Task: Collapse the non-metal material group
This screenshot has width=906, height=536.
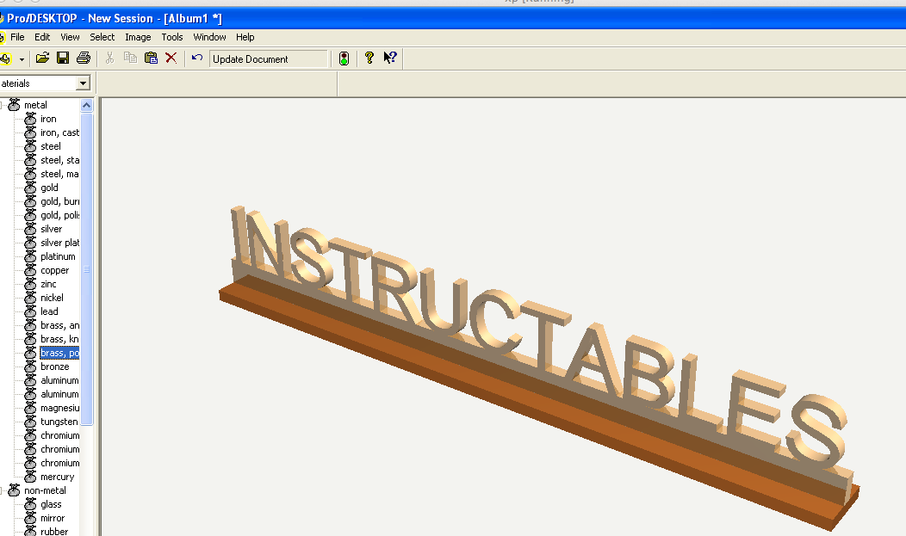Action: point(3,490)
